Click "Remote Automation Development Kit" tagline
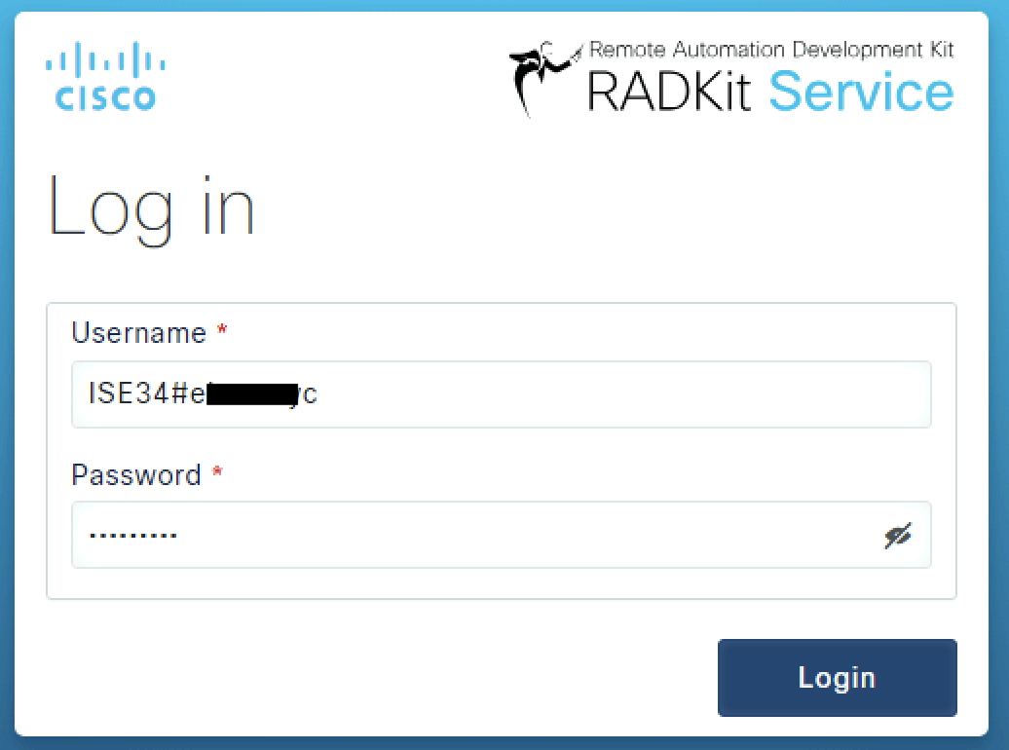This screenshot has height=750, width=1009. click(771, 50)
